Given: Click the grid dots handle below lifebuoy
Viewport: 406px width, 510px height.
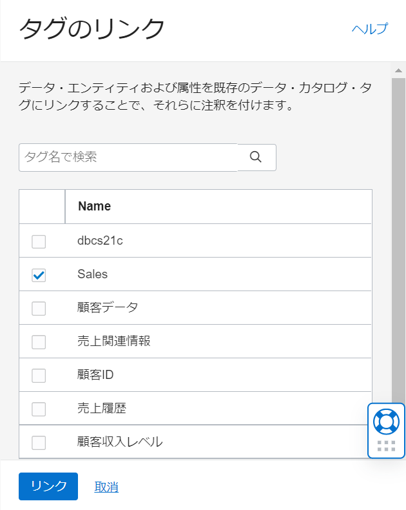Looking at the screenshot, I should click(386, 445).
